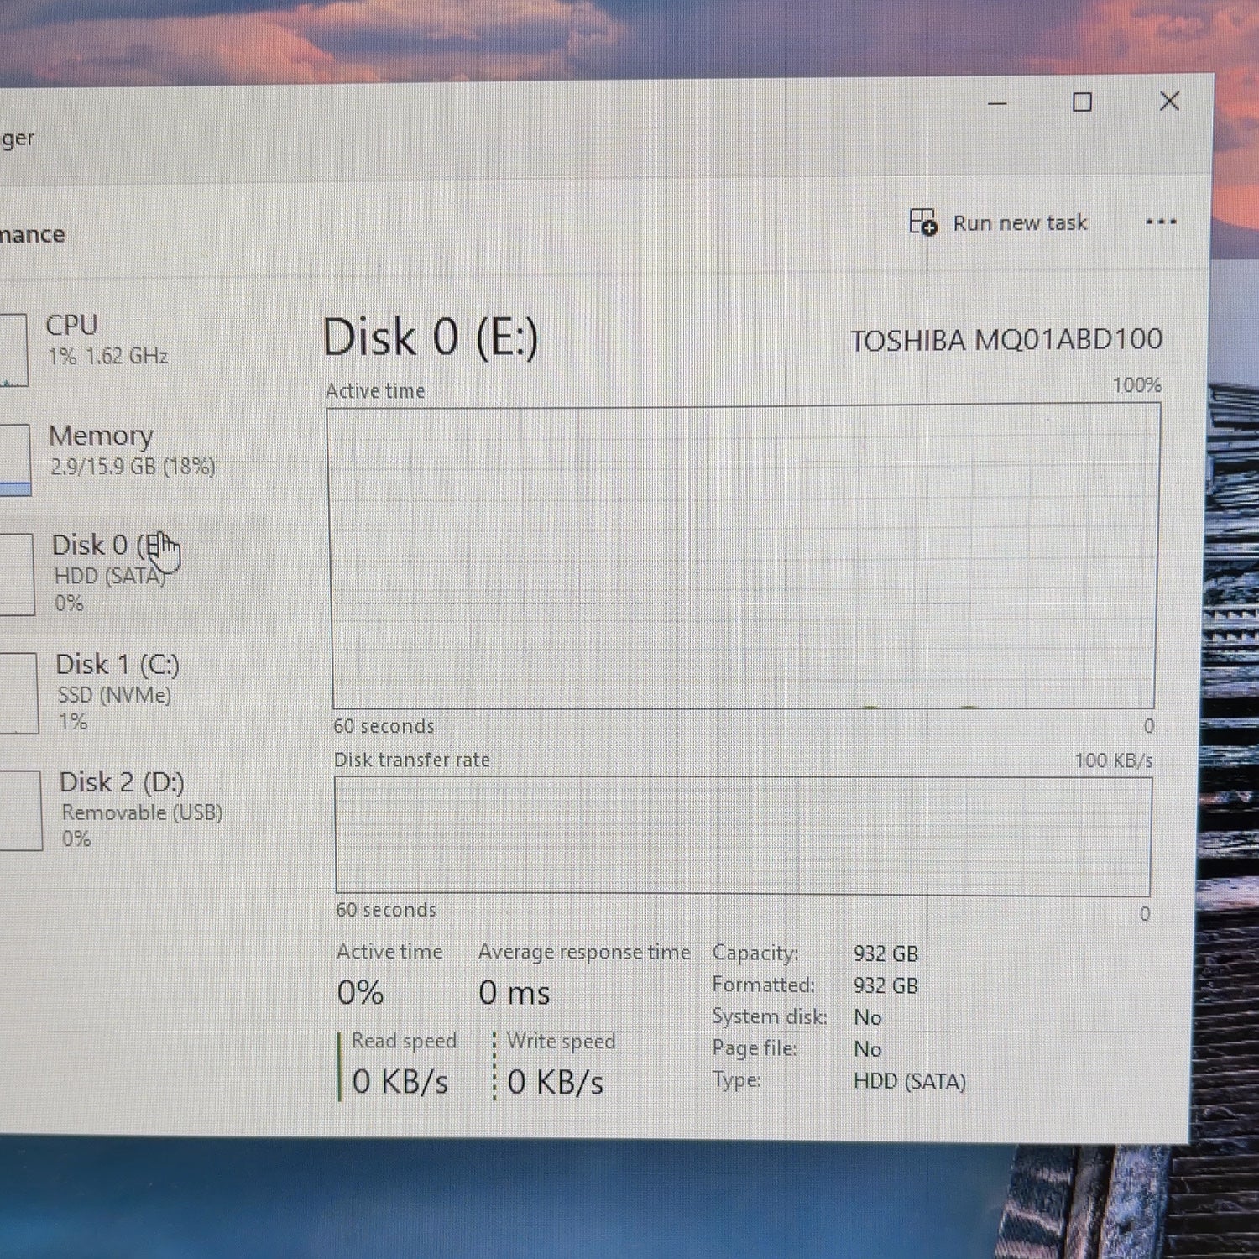Click the Formatted value 932 GB

pyautogui.click(x=885, y=985)
